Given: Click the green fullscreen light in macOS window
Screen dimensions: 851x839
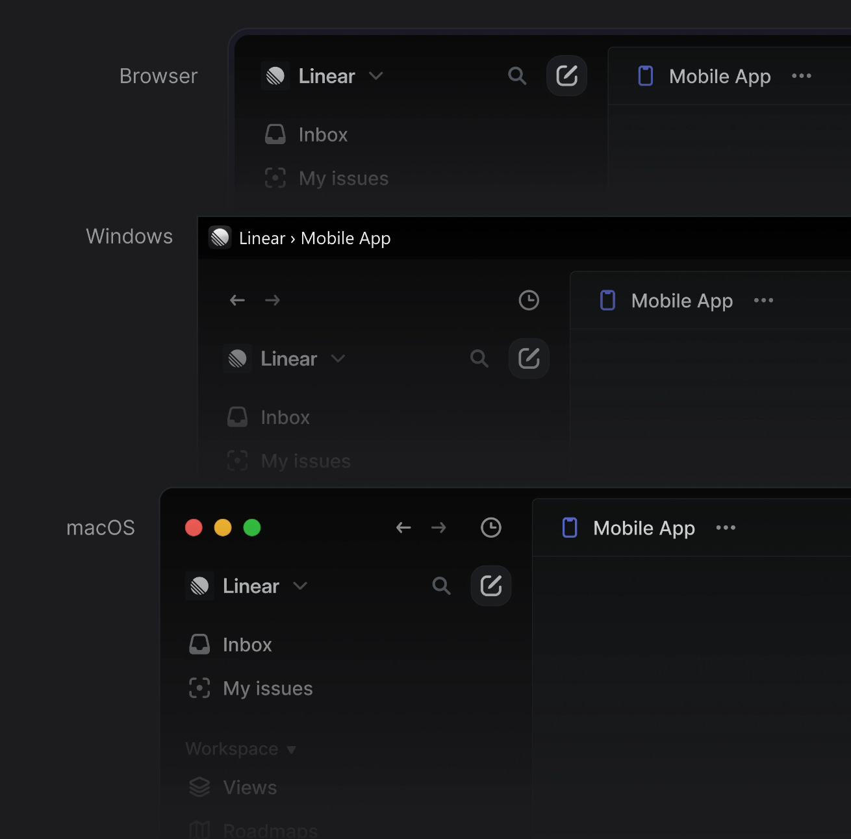Looking at the screenshot, I should [252, 527].
